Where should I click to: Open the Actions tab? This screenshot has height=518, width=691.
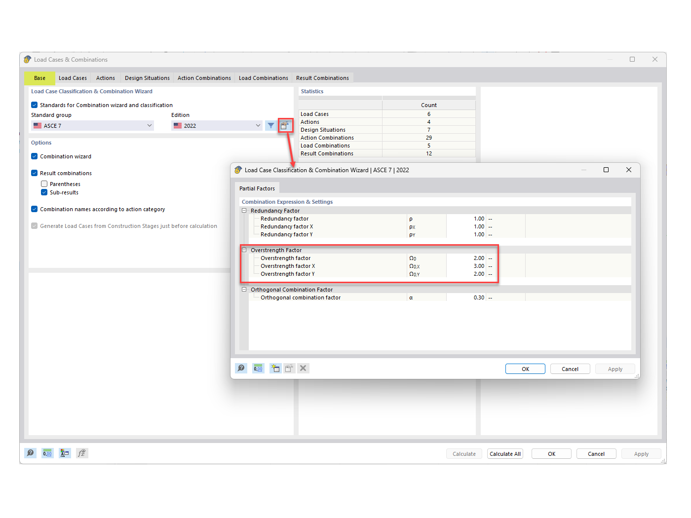[x=105, y=77]
